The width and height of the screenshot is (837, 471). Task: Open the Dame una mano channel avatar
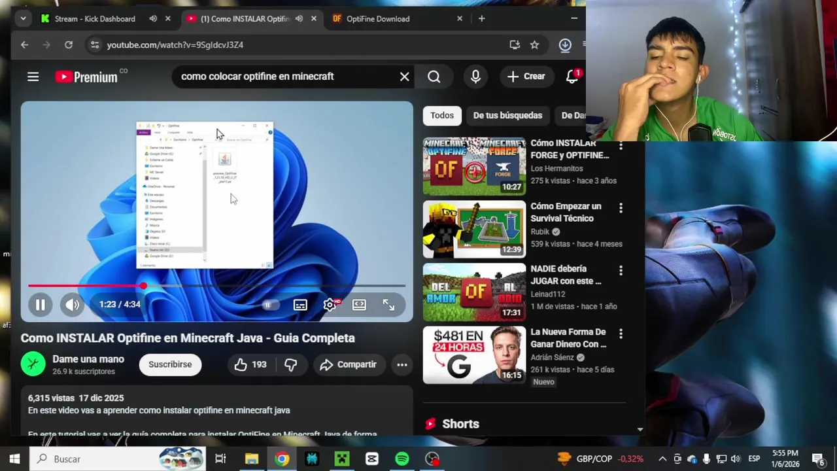coord(33,364)
